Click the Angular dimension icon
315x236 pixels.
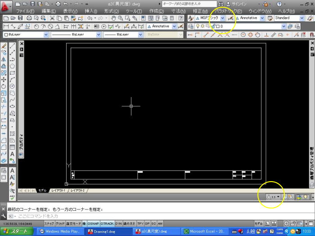point(57,26)
